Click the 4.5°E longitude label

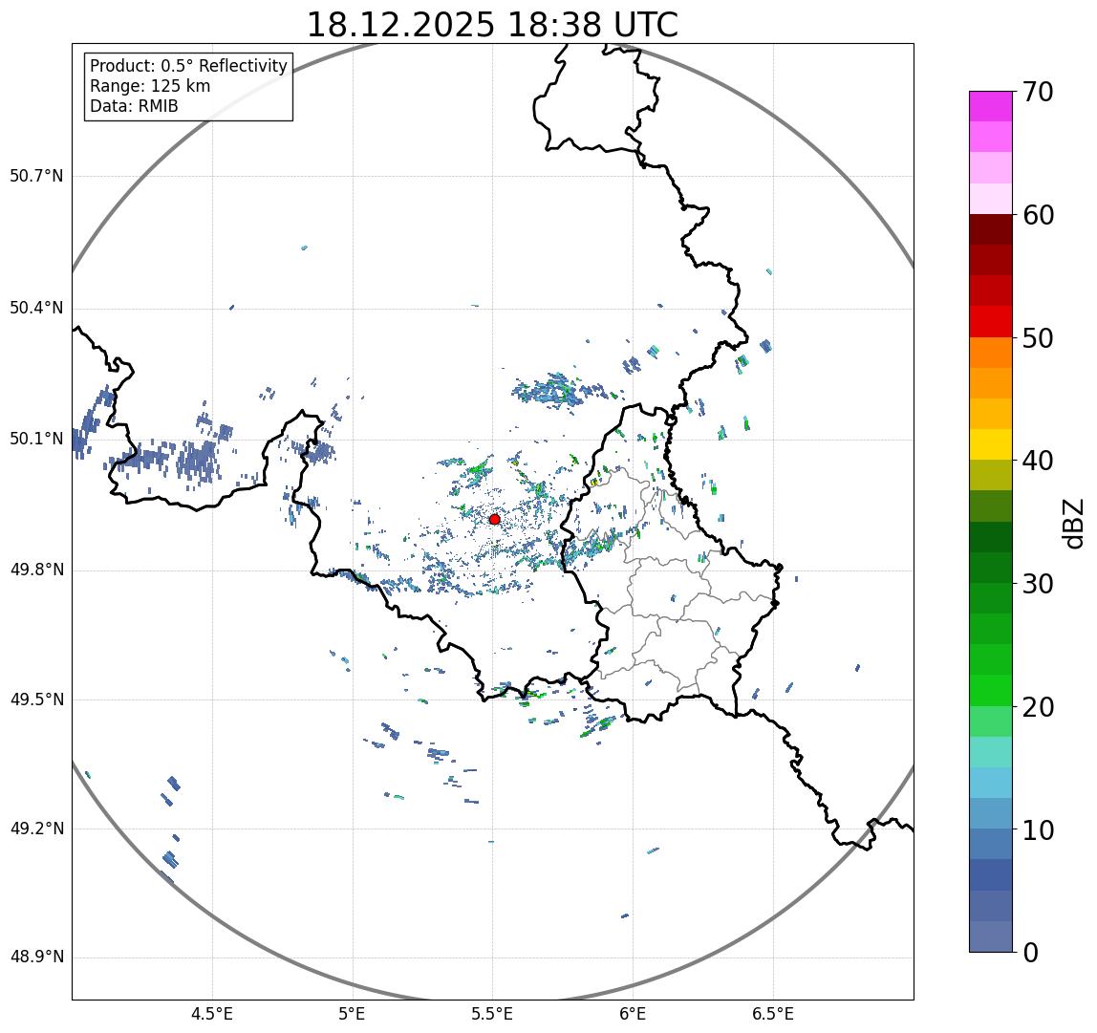click(x=212, y=1014)
